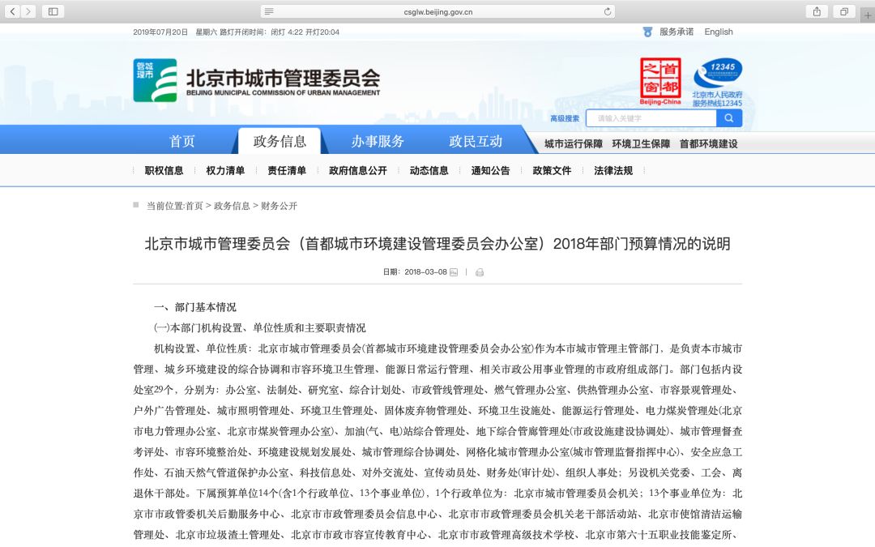Go back with the browser back arrow
Viewport: 875px width, 547px height.
[x=13, y=11]
